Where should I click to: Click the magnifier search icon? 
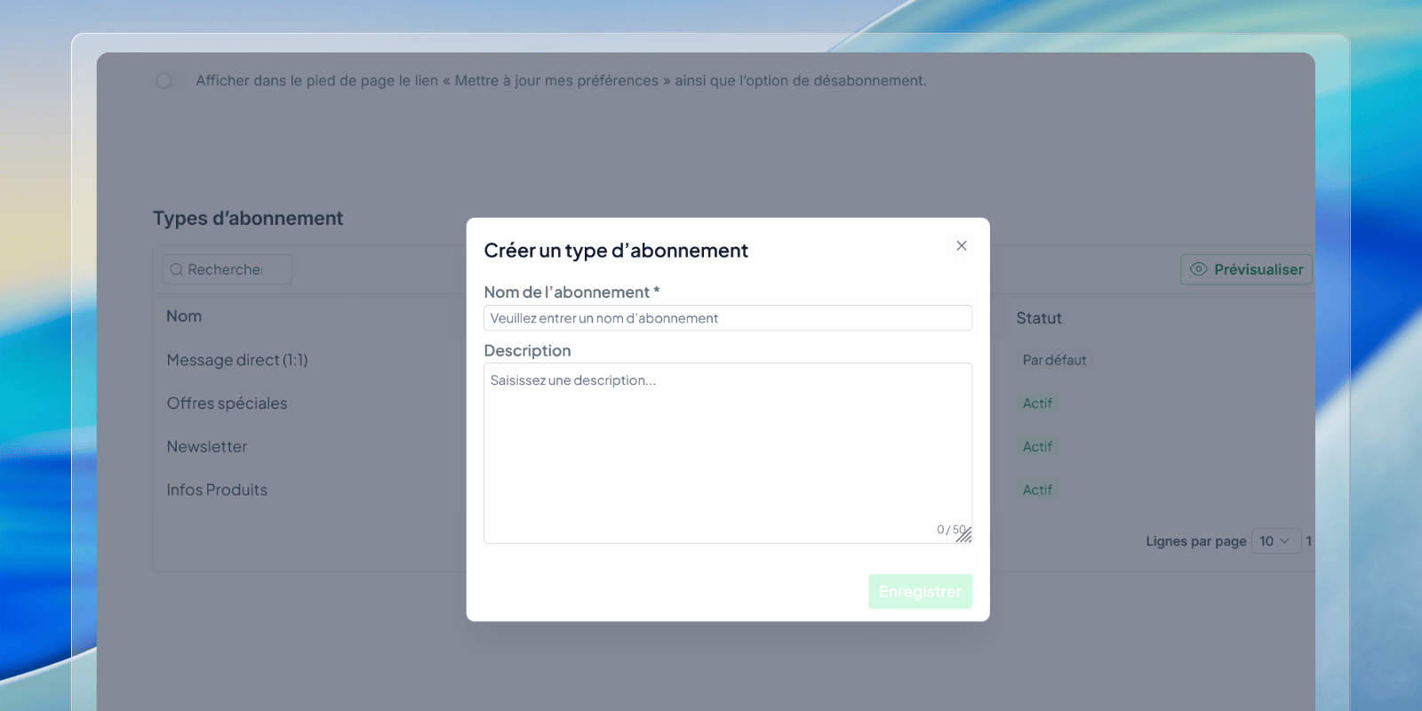click(x=176, y=269)
